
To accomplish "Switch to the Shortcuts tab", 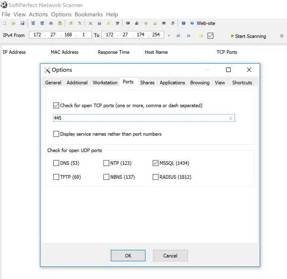I will point(242,83).
